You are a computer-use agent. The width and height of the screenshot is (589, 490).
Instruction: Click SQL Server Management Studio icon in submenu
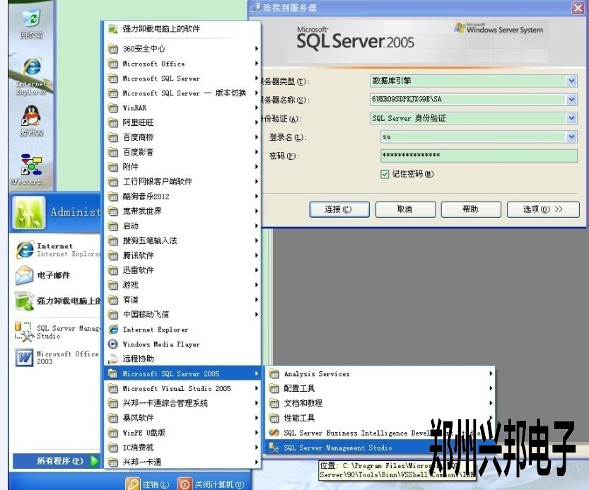pos(274,448)
